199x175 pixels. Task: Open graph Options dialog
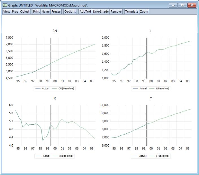click(70, 12)
